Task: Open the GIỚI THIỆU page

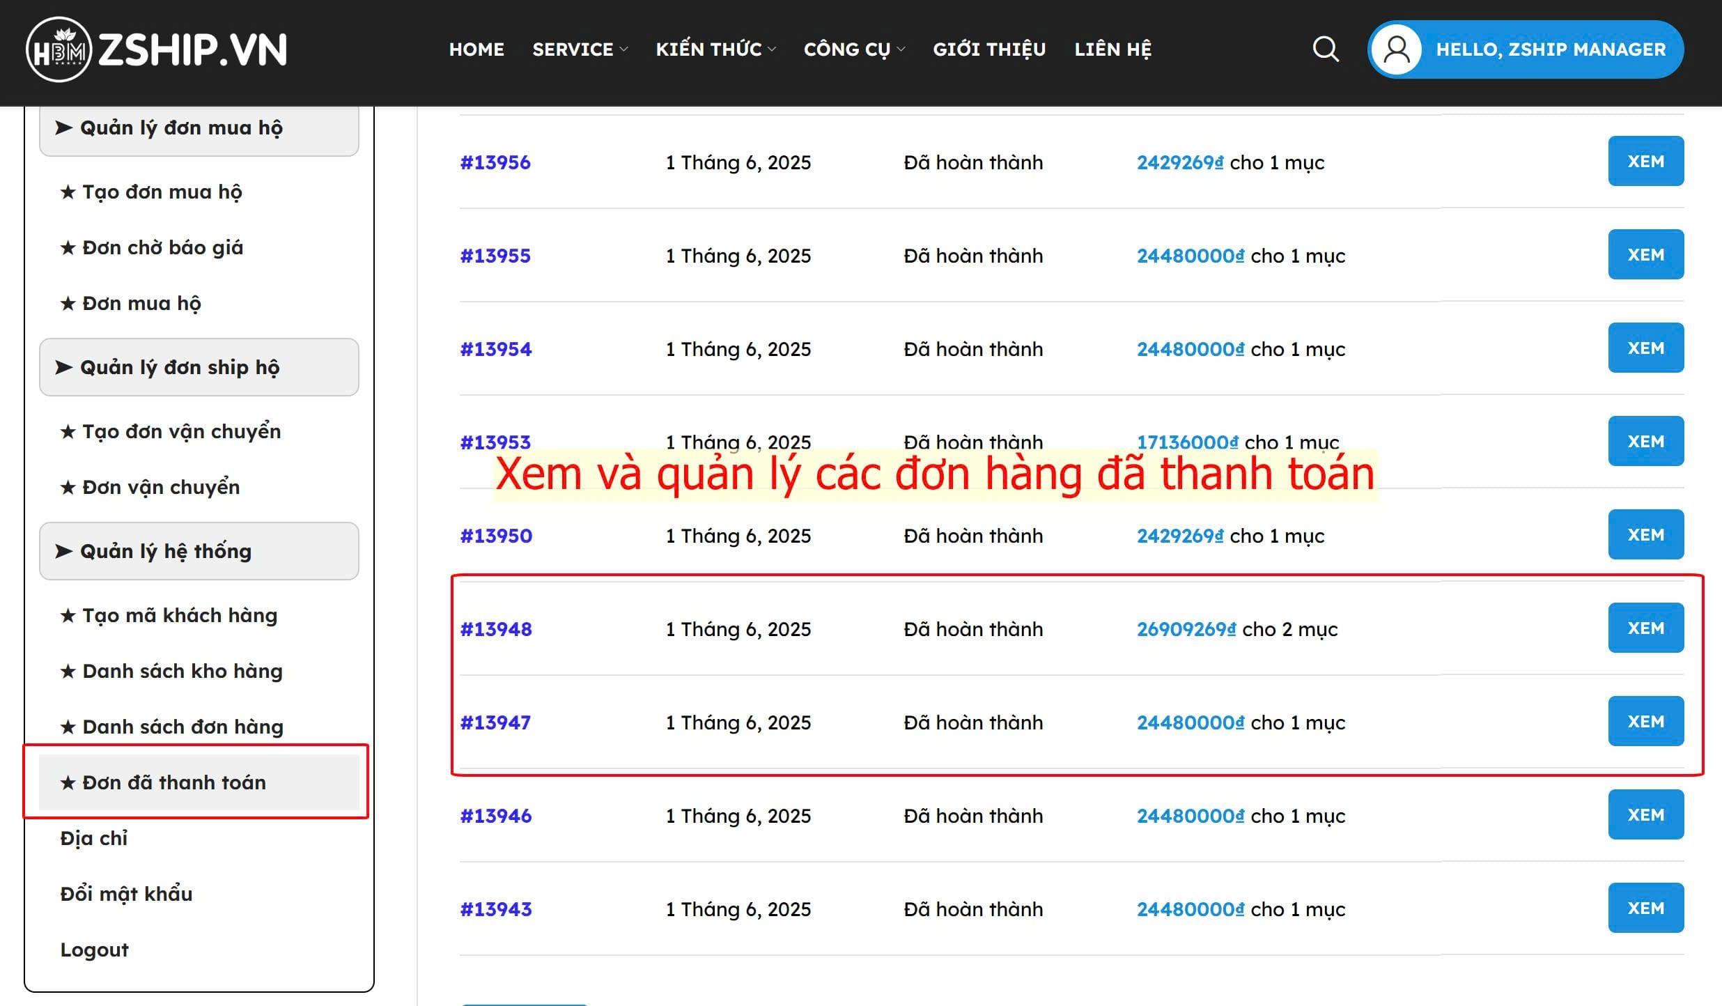Action: point(989,49)
